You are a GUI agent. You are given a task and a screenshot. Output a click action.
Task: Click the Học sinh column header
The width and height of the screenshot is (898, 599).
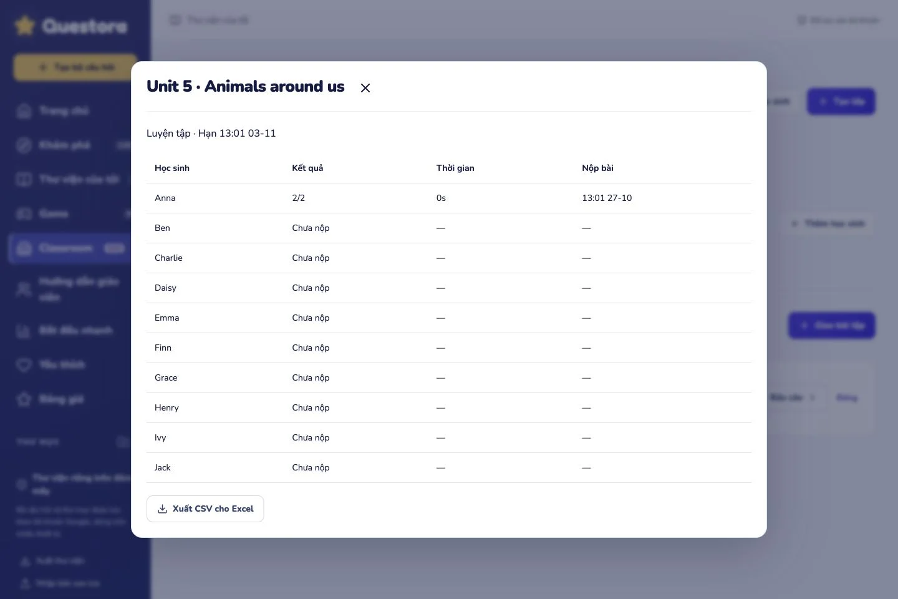click(172, 168)
